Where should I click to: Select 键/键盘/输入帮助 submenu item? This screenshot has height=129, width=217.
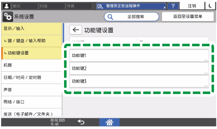[x=31, y=41]
